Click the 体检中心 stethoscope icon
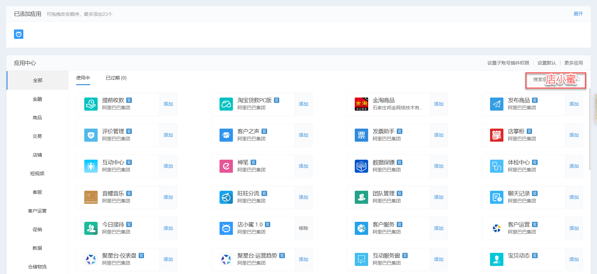The height and width of the screenshot is (274, 597). pyautogui.click(x=497, y=166)
